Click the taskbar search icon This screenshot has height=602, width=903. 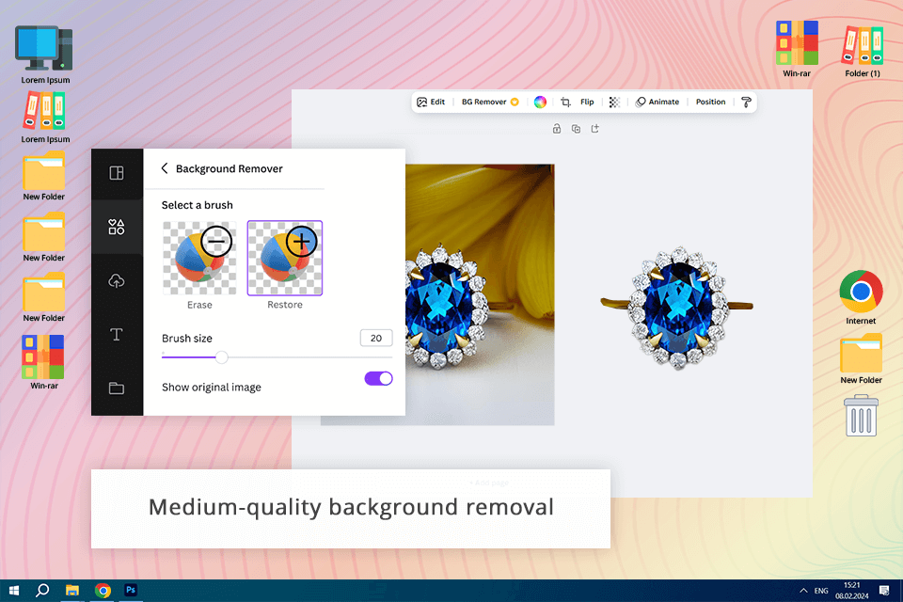pos(42,591)
